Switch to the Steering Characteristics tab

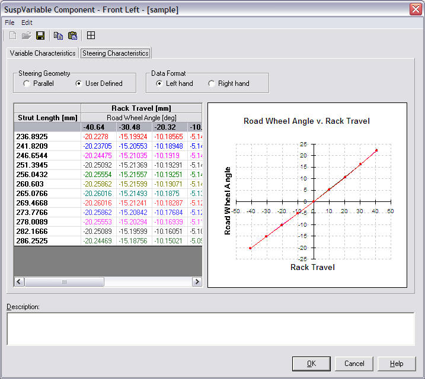(x=116, y=53)
